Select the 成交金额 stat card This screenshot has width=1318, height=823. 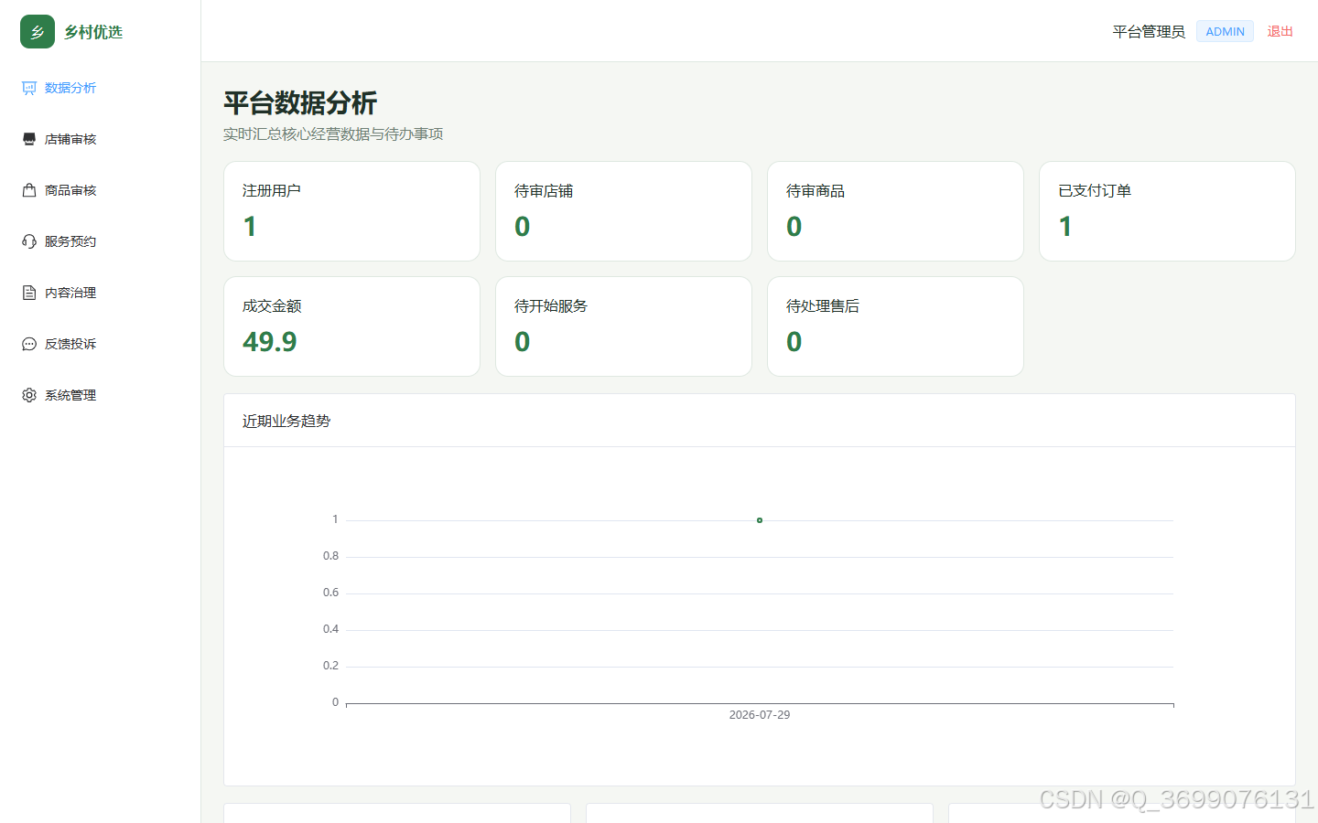(351, 326)
